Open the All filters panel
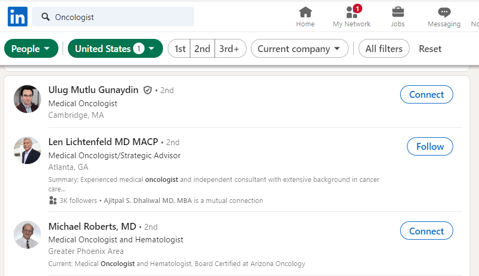Image resolution: width=479 pixels, height=276 pixels. pos(384,49)
